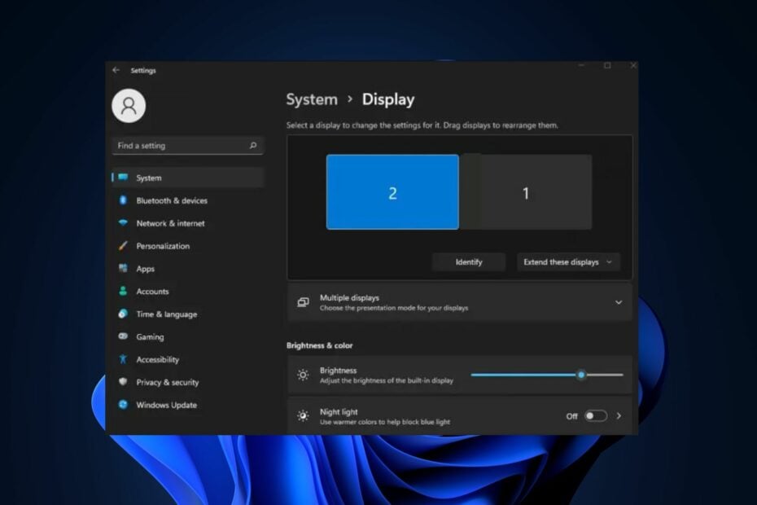
Task: Click the Bluetooth & devices icon
Action: tap(123, 200)
